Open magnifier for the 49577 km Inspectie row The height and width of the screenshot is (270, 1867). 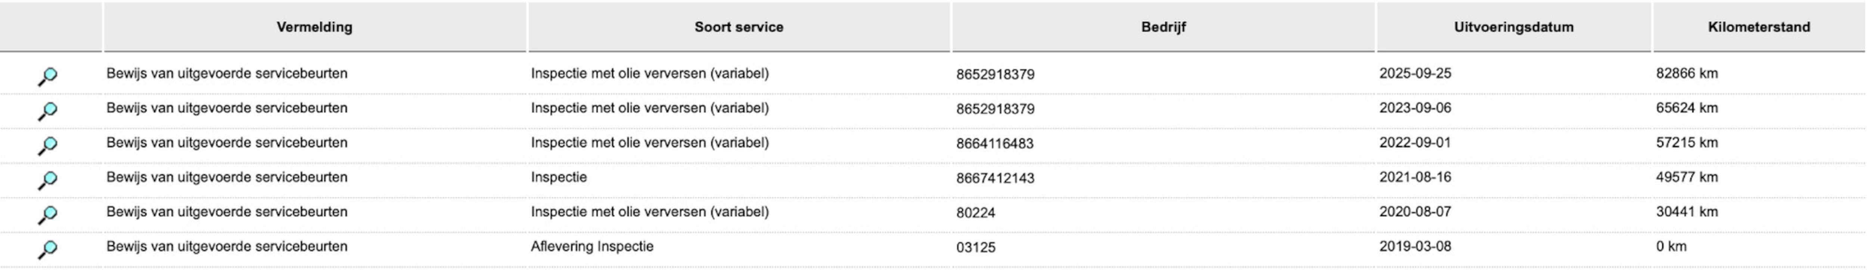tap(47, 179)
